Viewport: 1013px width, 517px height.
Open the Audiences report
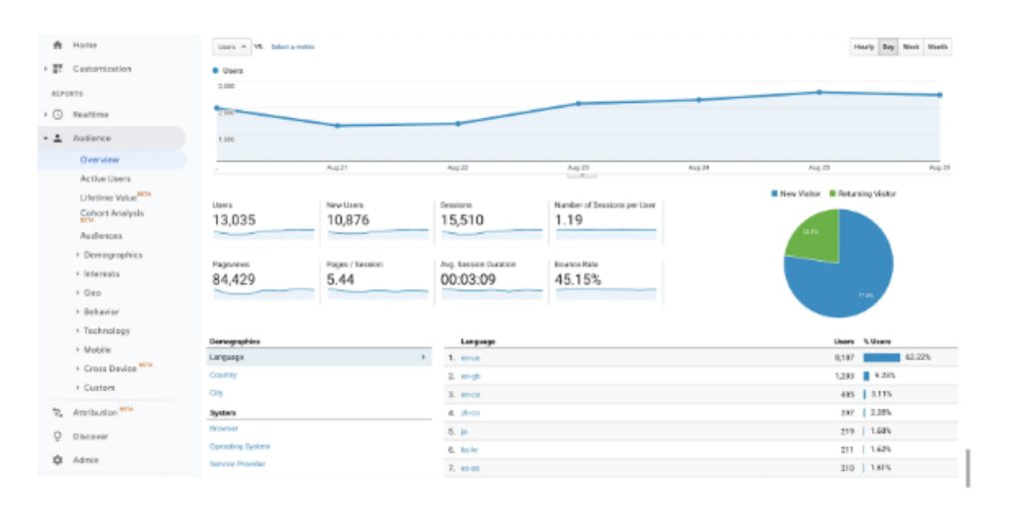click(x=101, y=236)
